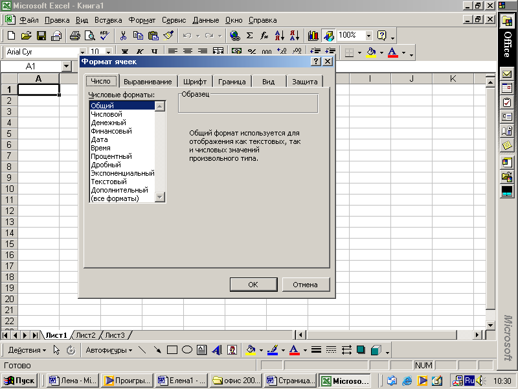Screen dimensions: 518x389
Task: Open Print Preview icon
Action: 89,36
